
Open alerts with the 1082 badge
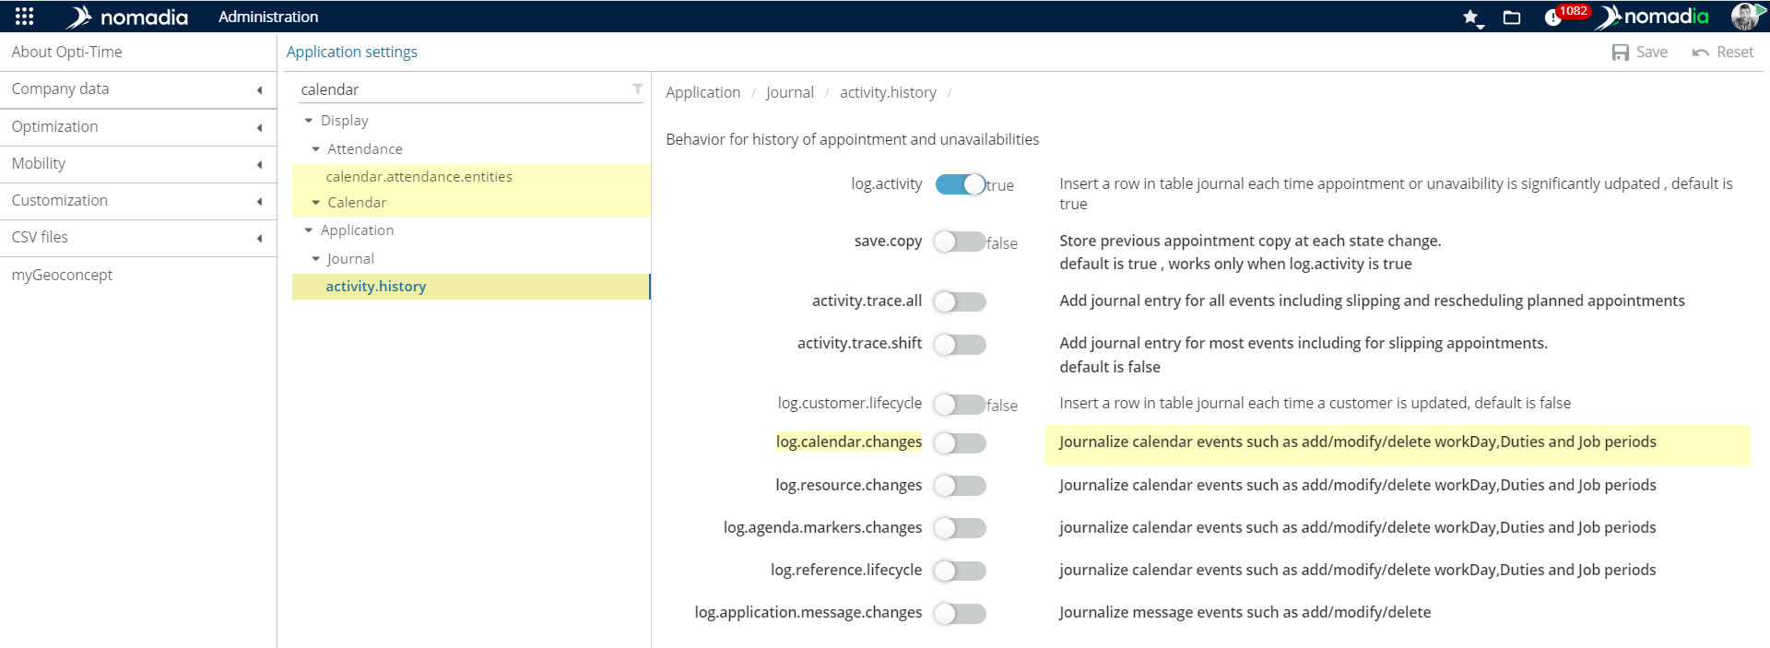pos(1555,18)
